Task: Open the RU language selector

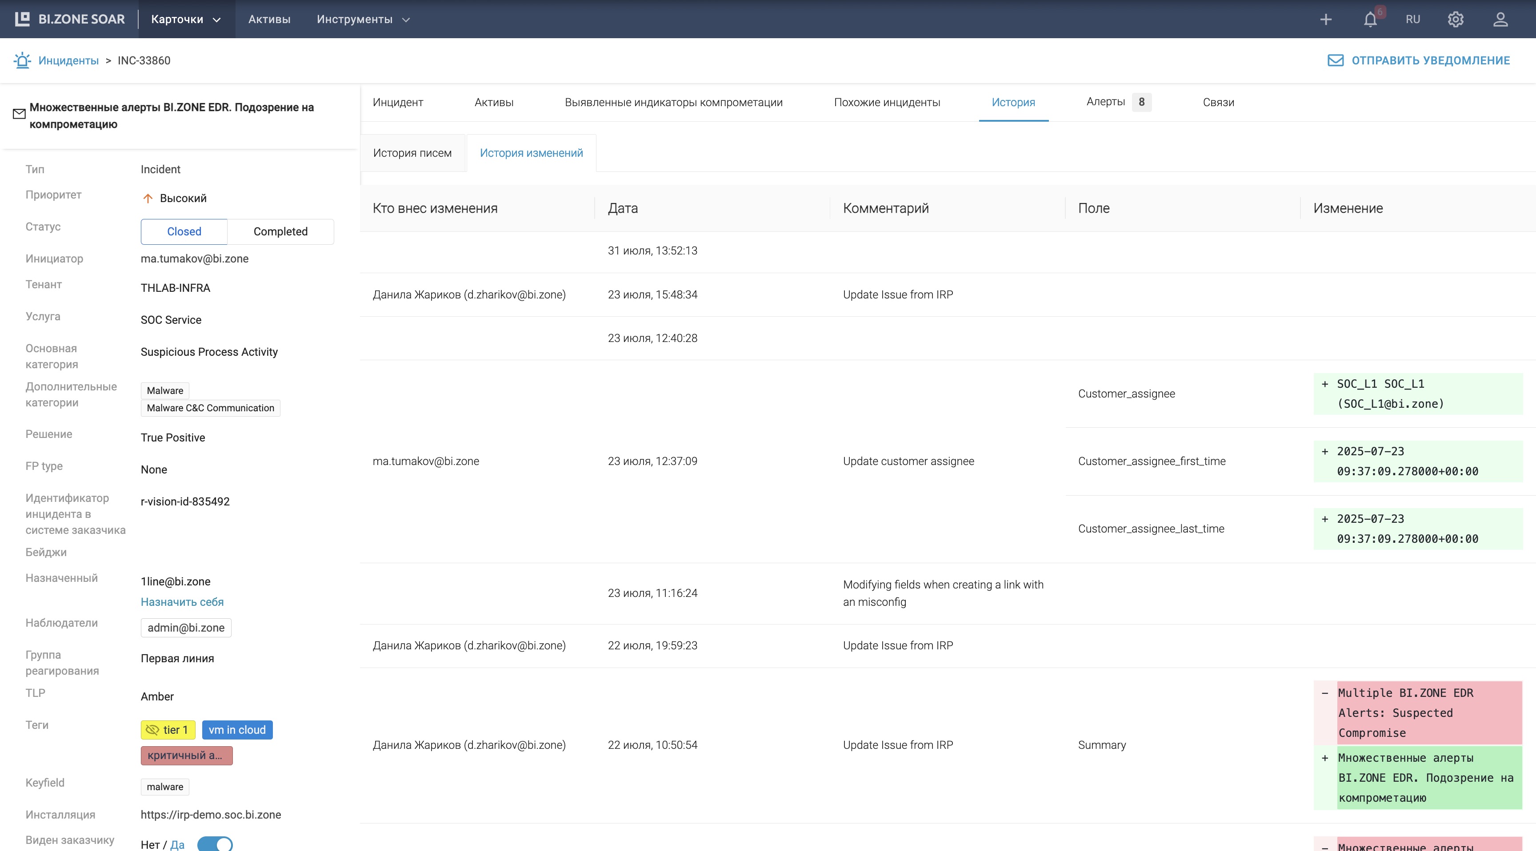Action: pyautogui.click(x=1412, y=20)
